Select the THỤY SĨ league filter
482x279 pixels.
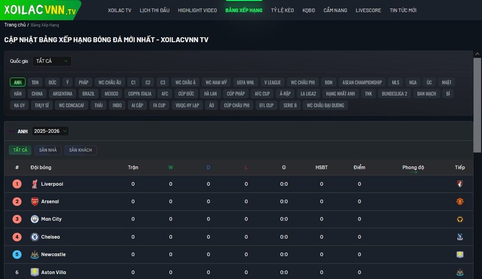coord(42,105)
